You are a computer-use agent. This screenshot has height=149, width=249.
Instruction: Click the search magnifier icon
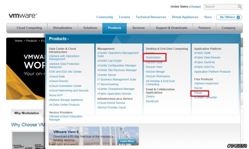(x=239, y=7)
